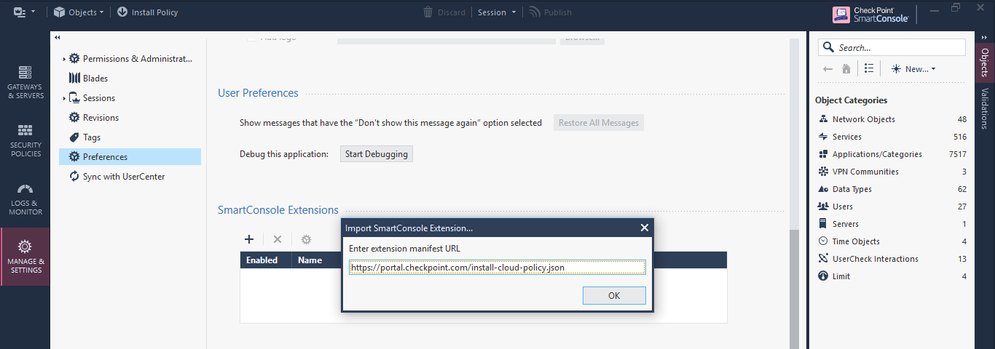Click Restore All Messages button
This screenshot has width=995, height=349.
click(x=599, y=123)
